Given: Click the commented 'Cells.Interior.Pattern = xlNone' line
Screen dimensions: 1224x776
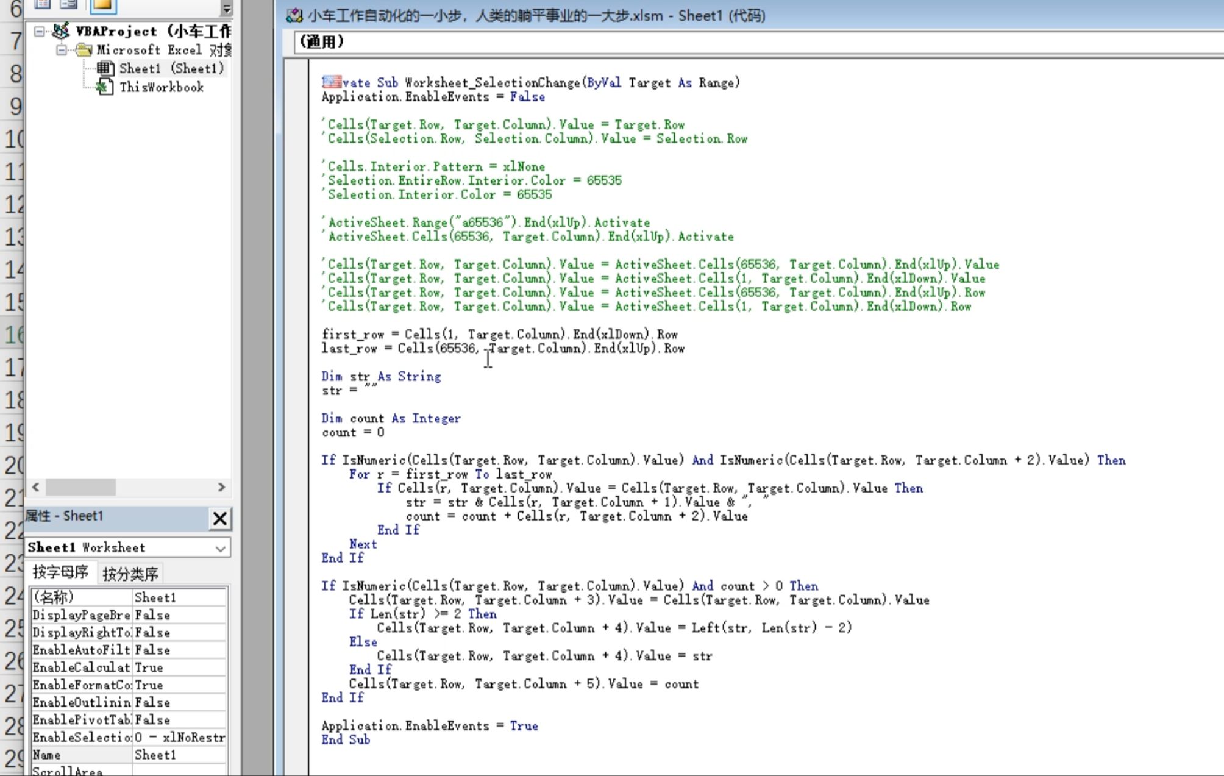Looking at the screenshot, I should pos(433,166).
